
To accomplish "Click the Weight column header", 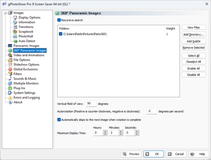I will point(171,28).
